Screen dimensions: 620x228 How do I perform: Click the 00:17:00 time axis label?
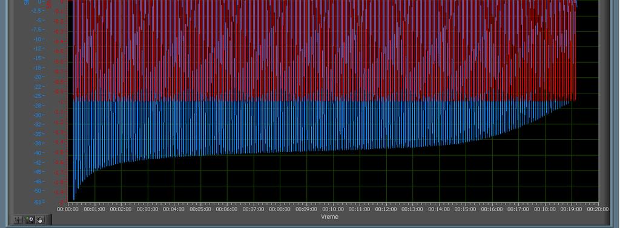tap(518, 209)
